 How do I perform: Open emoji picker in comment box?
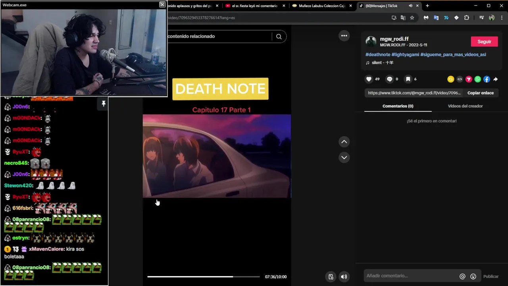point(473,276)
